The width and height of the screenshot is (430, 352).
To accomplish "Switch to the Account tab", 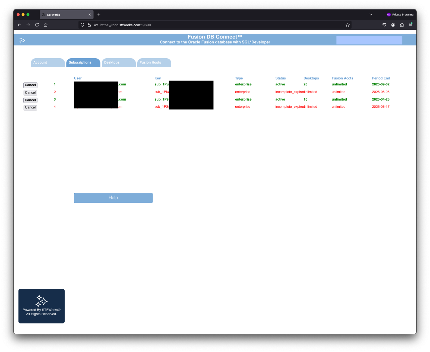I will [x=48, y=63].
